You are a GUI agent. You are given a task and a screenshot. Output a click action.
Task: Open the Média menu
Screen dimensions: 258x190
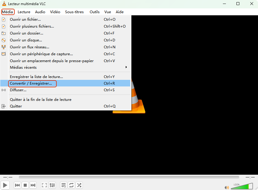pos(8,12)
